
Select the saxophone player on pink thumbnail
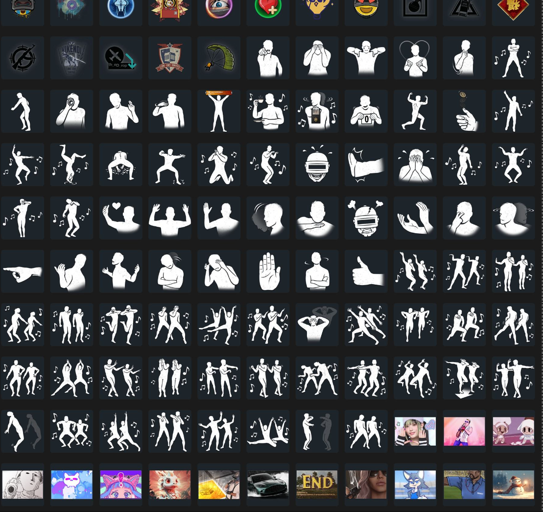pyautogui.click(x=464, y=431)
